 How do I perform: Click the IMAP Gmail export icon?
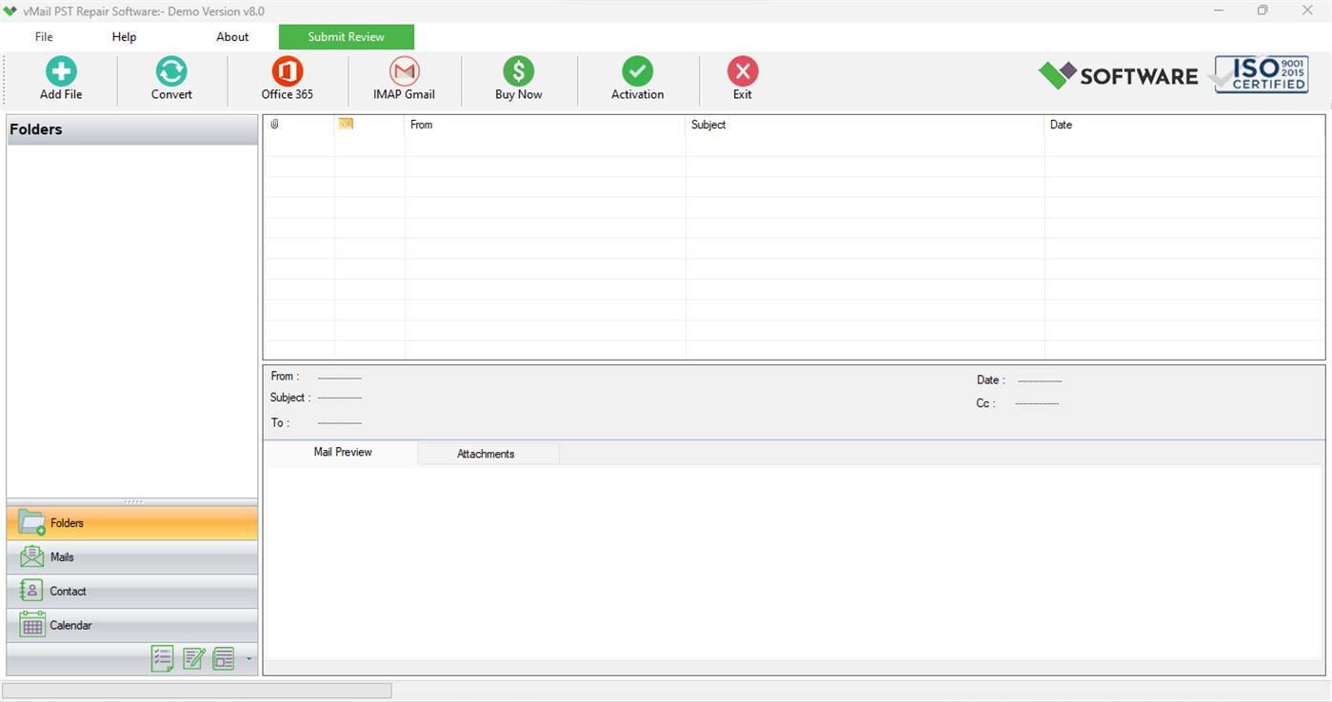coord(404,78)
